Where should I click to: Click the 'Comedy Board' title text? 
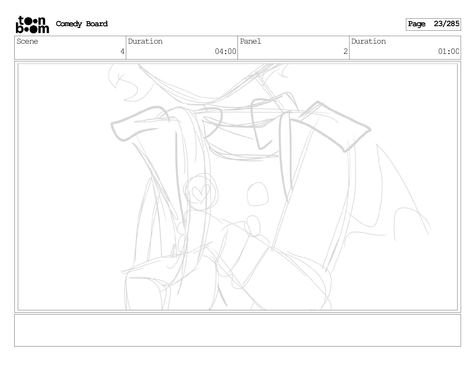(x=82, y=24)
